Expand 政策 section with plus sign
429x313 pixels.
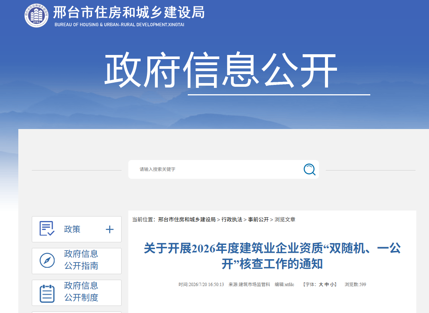point(110,229)
